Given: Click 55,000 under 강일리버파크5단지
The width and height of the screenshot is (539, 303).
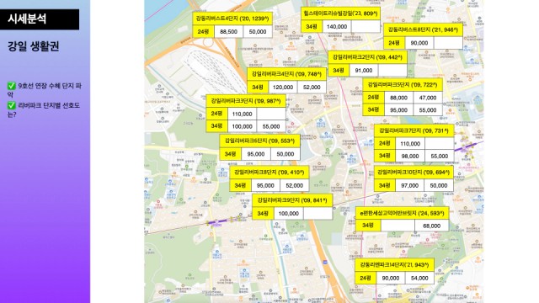Looking at the screenshot, I should point(428,110).
